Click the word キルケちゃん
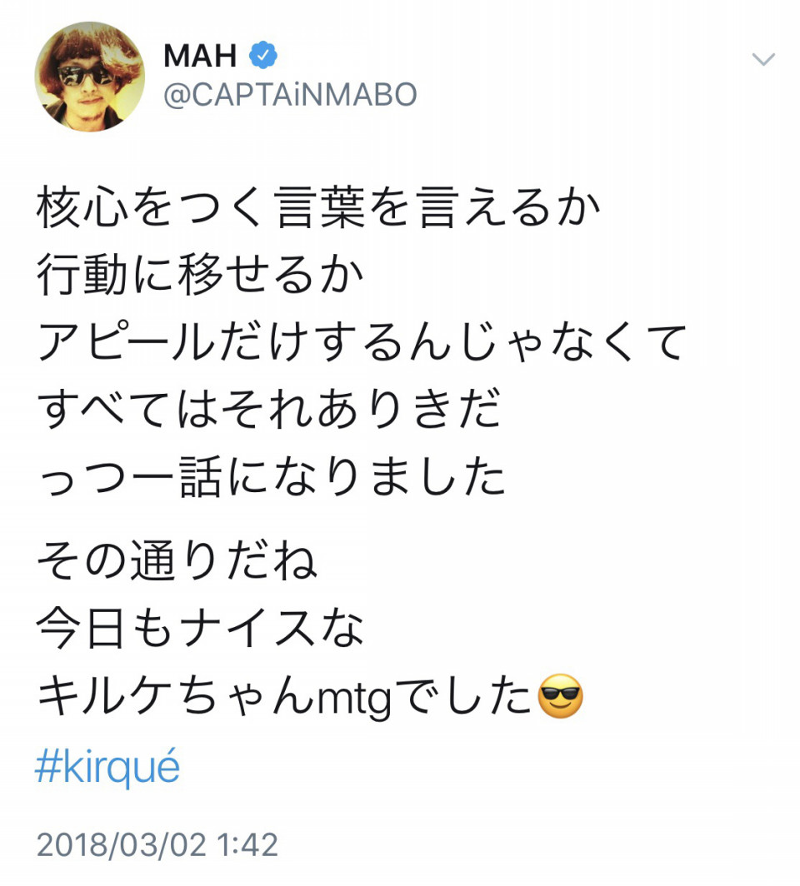 (x=177, y=695)
